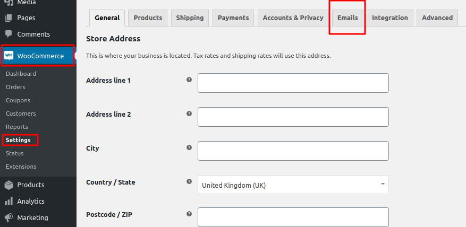Click help tooltip icon beside City

(x=189, y=147)
